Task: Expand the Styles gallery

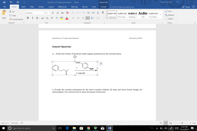Action: click(160, 14)
